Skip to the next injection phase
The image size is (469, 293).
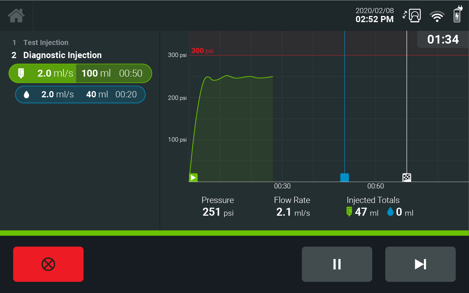coord(420,264)
